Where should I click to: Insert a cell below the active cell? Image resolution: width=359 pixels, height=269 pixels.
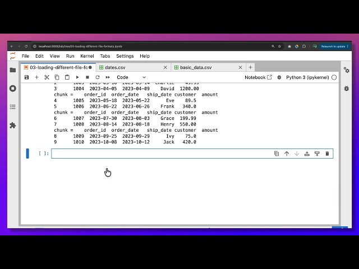[x=317, y=154]
